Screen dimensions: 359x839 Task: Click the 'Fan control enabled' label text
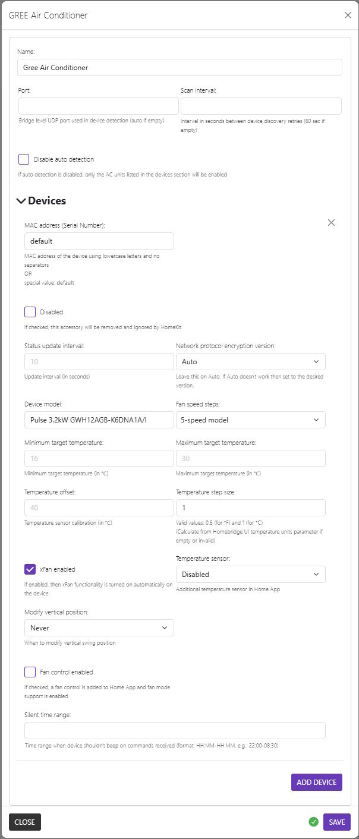[67, 672]
